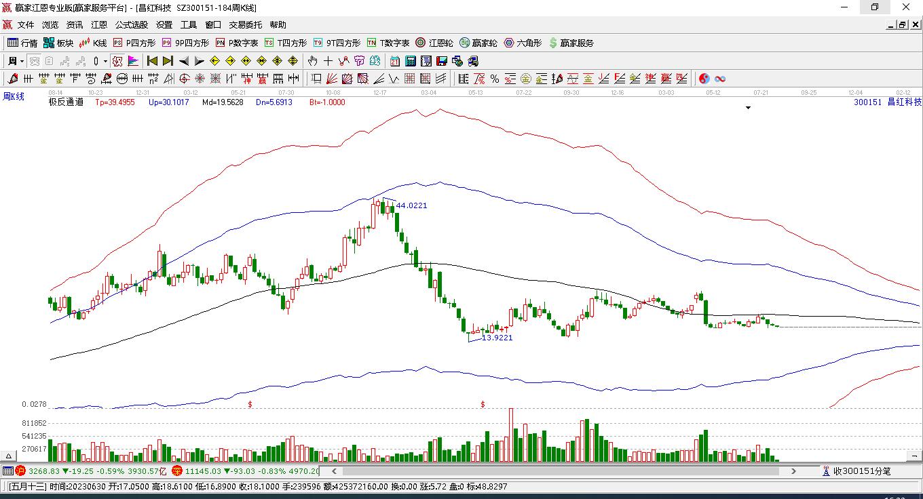Open 赢家服务 with dollar icon

point(571,43)
